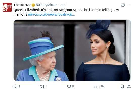Open the three-dot More options menu
Image resolution: width=133 pixels, height=95 pixels.
129,5
